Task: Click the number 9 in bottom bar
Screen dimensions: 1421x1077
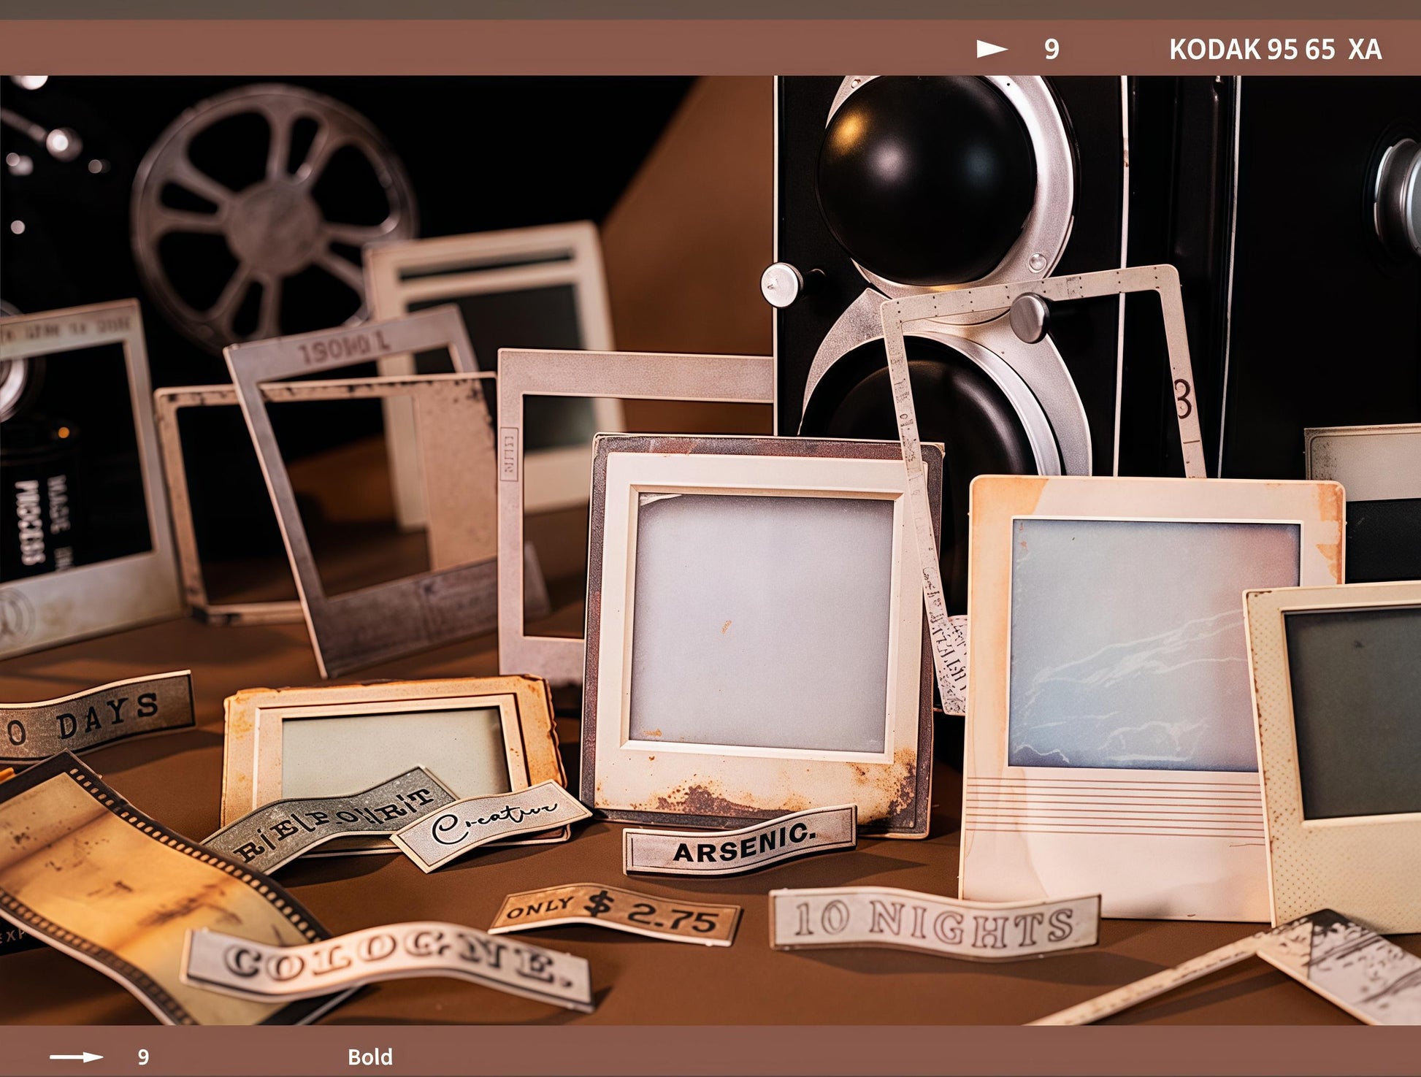Action: click(143, 1057)
